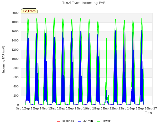Click the 800 y-axis tick label

point(16,68)
